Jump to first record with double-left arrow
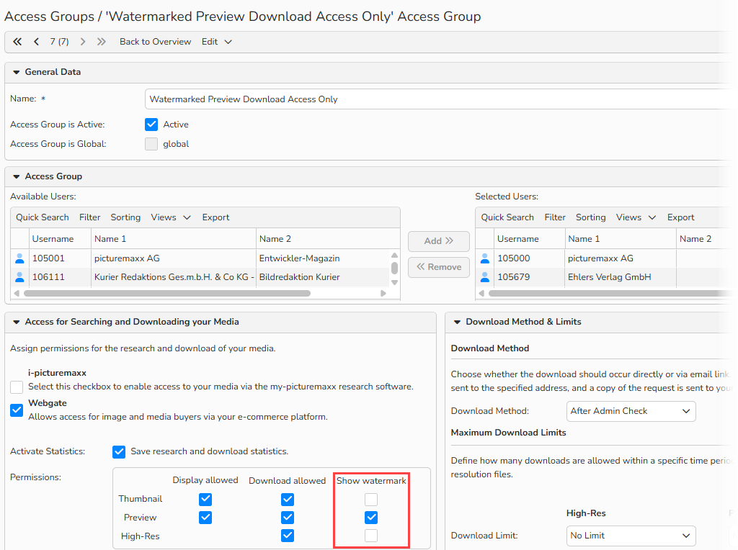The image size is (738, 550). pos(17,42)
